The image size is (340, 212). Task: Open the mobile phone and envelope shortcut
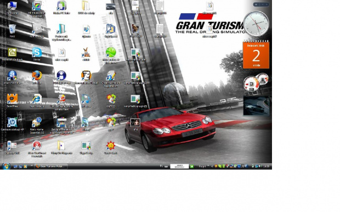pos(12,146)
